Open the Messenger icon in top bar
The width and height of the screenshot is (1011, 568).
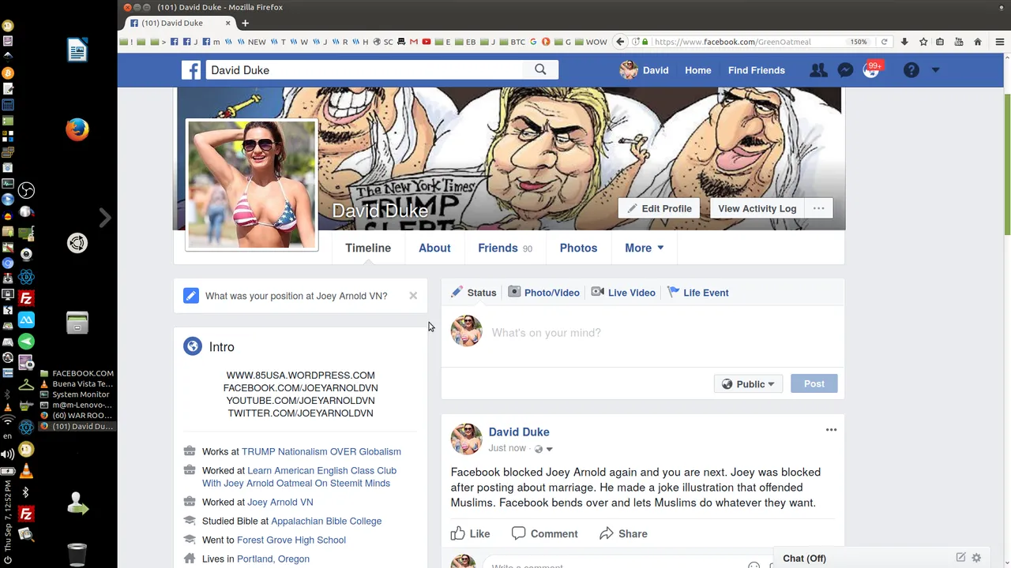coord(845,70)
